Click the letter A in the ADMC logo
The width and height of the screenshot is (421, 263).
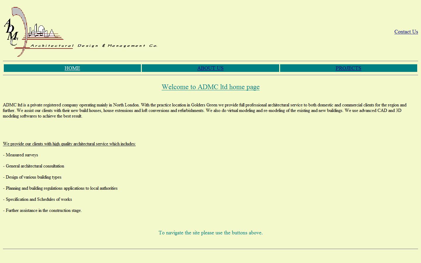point(8,23)
